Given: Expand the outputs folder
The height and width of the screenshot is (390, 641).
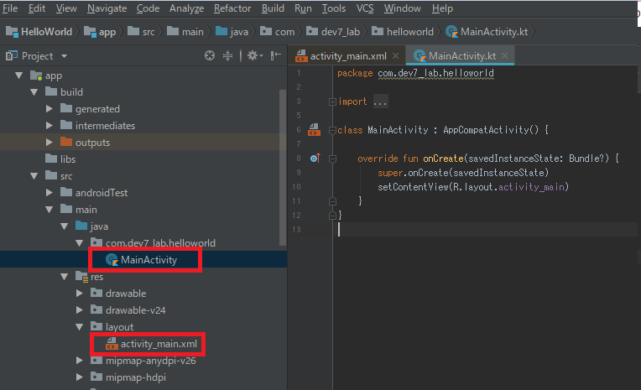Looking at the screenshot, I should pos(49,143).
